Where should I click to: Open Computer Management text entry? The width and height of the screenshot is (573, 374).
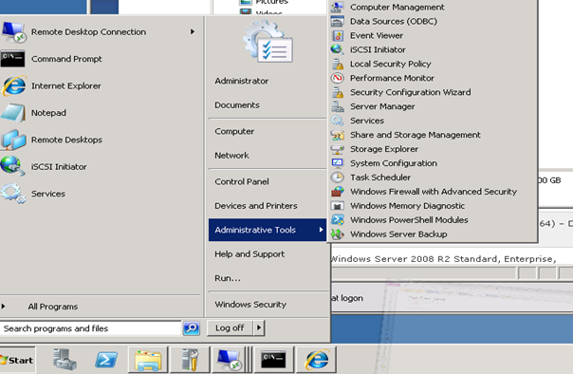coord(397,7)
